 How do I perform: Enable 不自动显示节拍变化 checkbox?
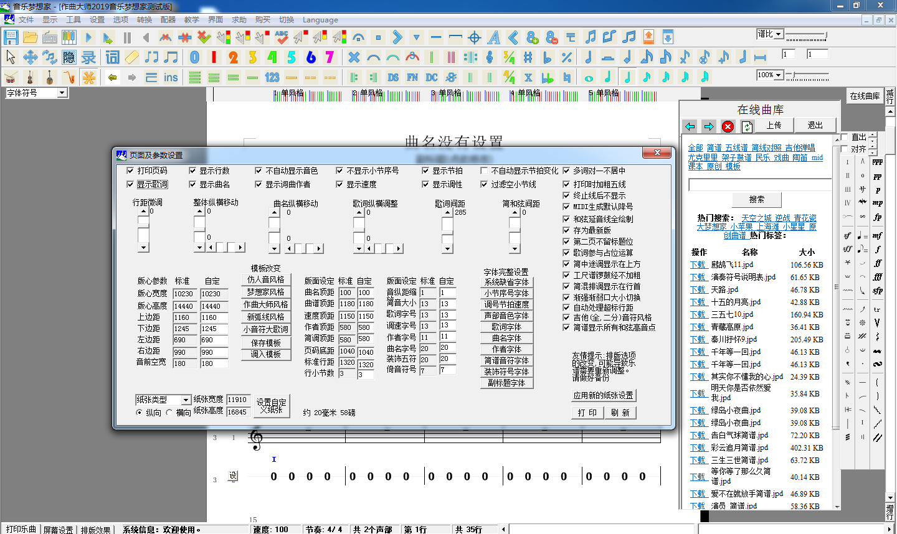(x=484, y=171)
